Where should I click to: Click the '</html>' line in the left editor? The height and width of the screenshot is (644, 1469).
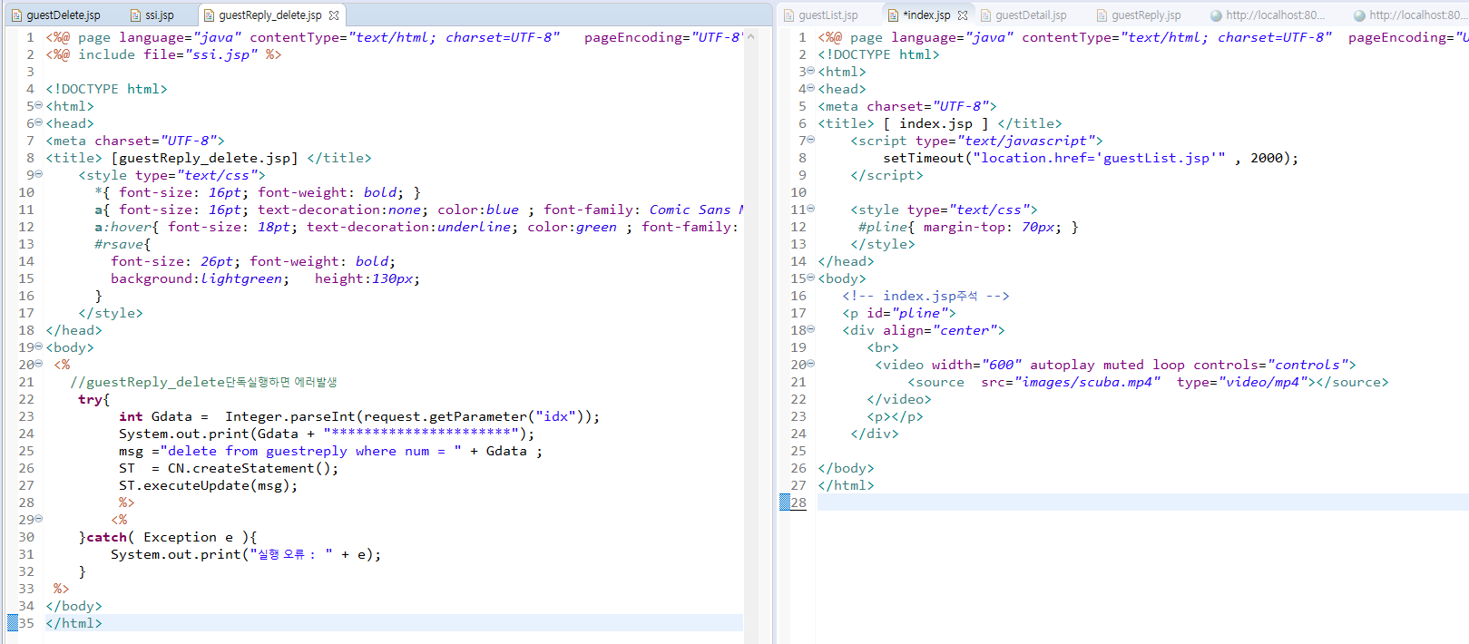tap(73, 623)
